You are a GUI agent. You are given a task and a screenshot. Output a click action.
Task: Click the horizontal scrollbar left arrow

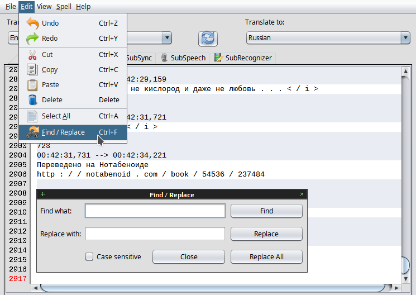(x=35, y=288)
